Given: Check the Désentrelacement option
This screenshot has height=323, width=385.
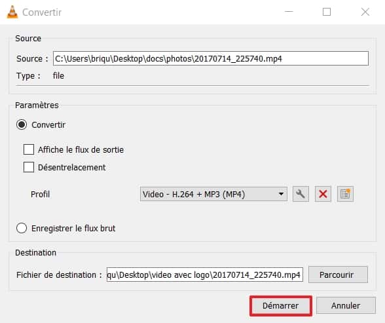Looking at the screenshot, I should click(x=29, y=167).
